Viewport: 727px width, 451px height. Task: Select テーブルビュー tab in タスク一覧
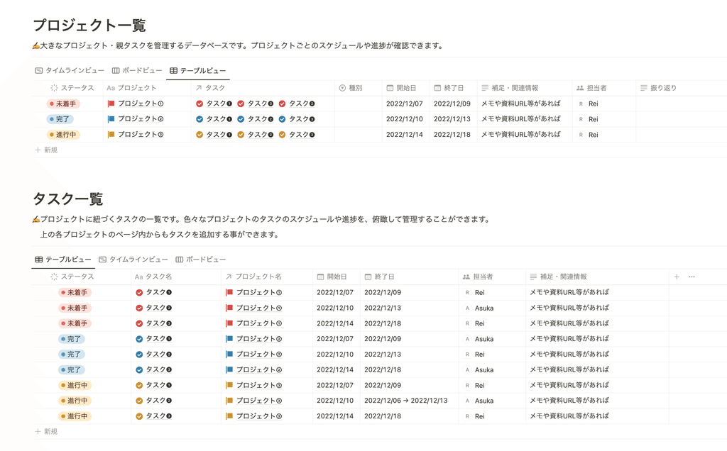click(x=63, y=260)
